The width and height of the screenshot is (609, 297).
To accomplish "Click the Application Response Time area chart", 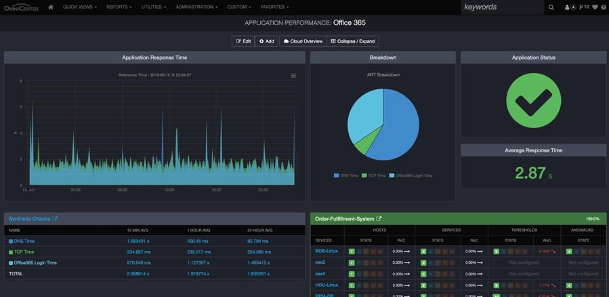I will [161, 133].
